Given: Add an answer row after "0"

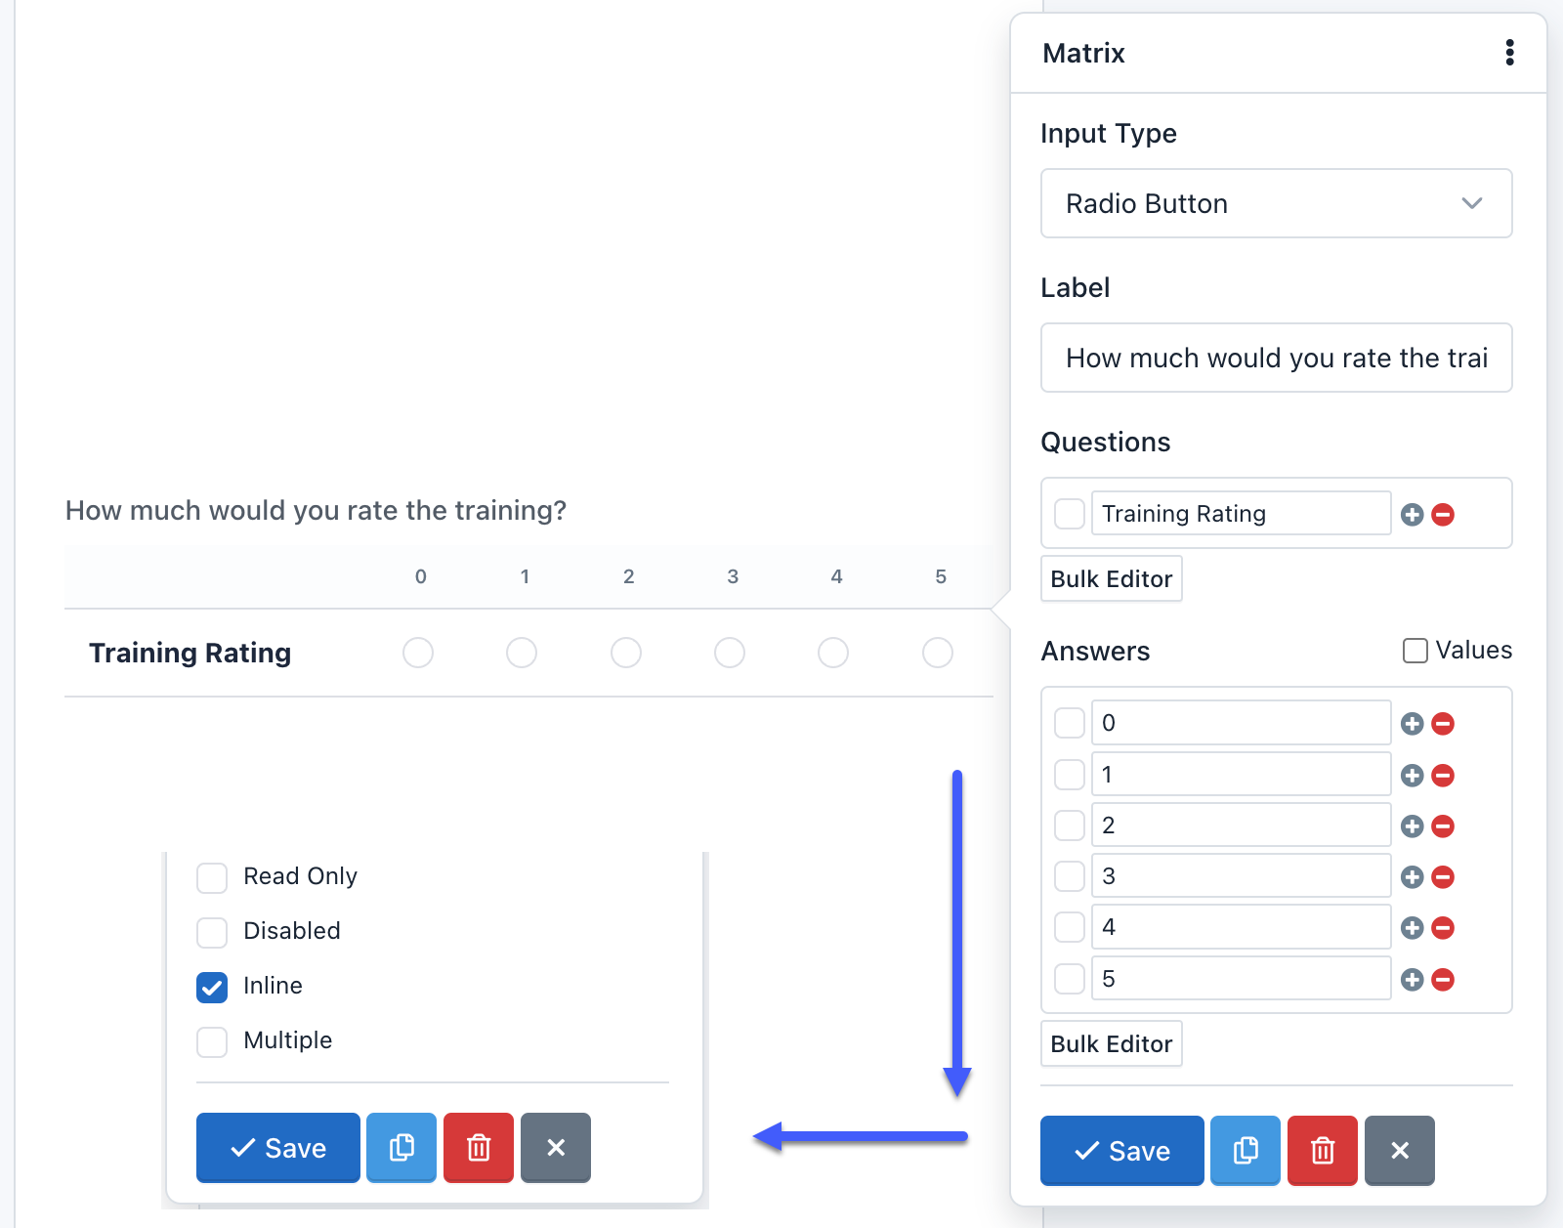Looking at the screenshot, I should (1411, 723).
